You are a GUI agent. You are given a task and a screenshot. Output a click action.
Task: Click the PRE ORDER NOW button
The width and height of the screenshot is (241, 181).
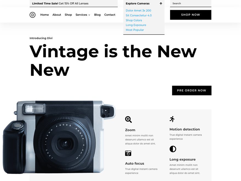[x=192, y=90]
